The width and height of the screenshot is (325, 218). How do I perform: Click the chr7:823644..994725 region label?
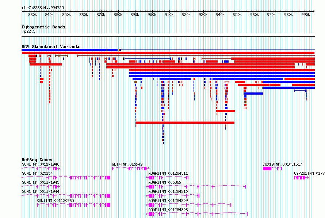click(43, 8)
